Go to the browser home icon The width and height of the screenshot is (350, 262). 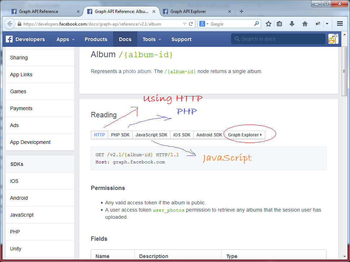[305, 24]
